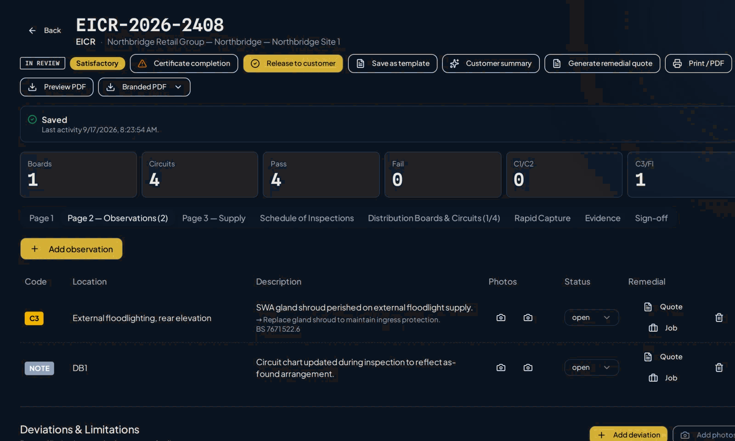Open Page 3 — Supply tab
Screen dimensions: 735x441
click(x=214, y=218)
